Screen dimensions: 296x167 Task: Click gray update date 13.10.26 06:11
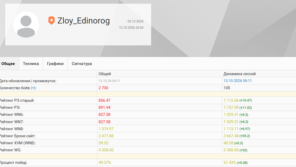pyautogui.click(x=109, y=81)
